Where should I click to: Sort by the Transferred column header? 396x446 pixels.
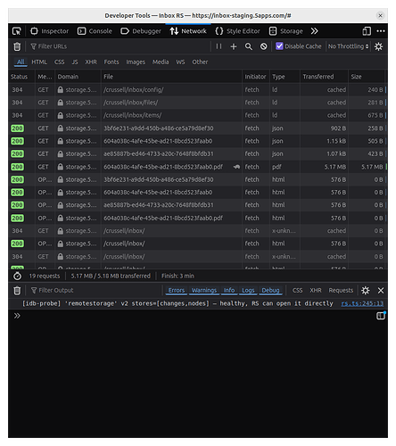(x=324, y=77)
